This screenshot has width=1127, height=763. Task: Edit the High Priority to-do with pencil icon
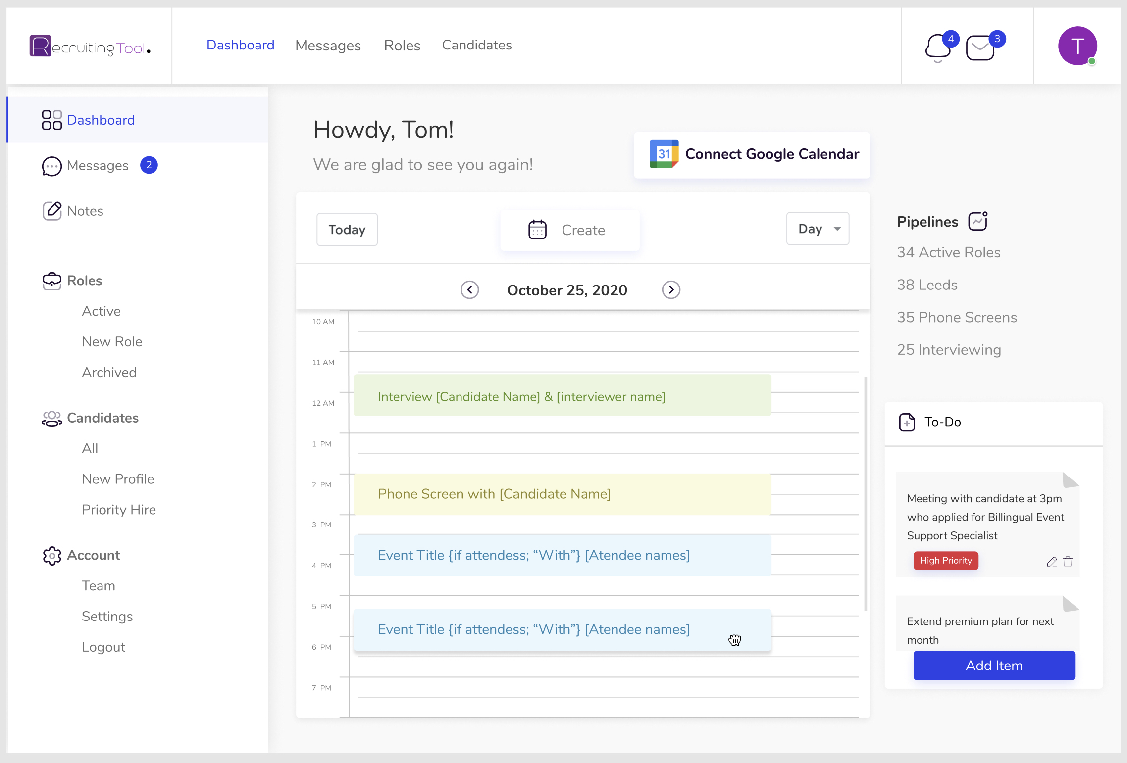(1052, 562)
